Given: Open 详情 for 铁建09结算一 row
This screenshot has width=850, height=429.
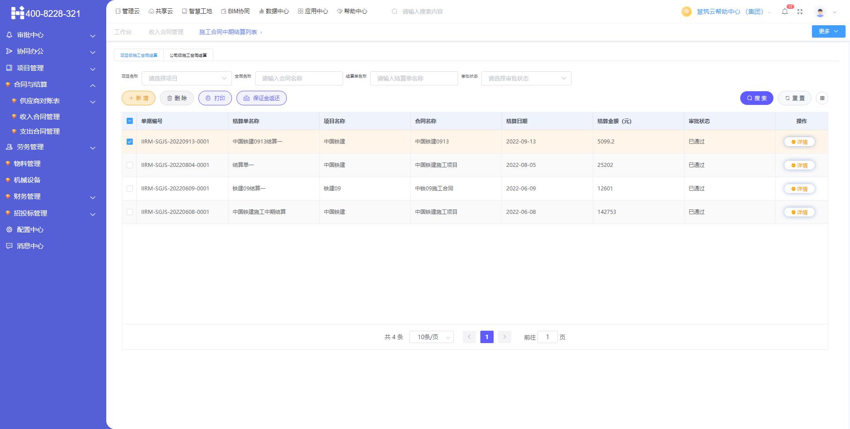Looking at the screenshot, I should coord(800,189).
